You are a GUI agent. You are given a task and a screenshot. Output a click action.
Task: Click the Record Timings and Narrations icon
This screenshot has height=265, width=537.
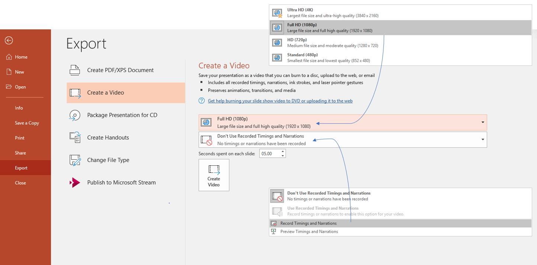click(x=274, y=223)
